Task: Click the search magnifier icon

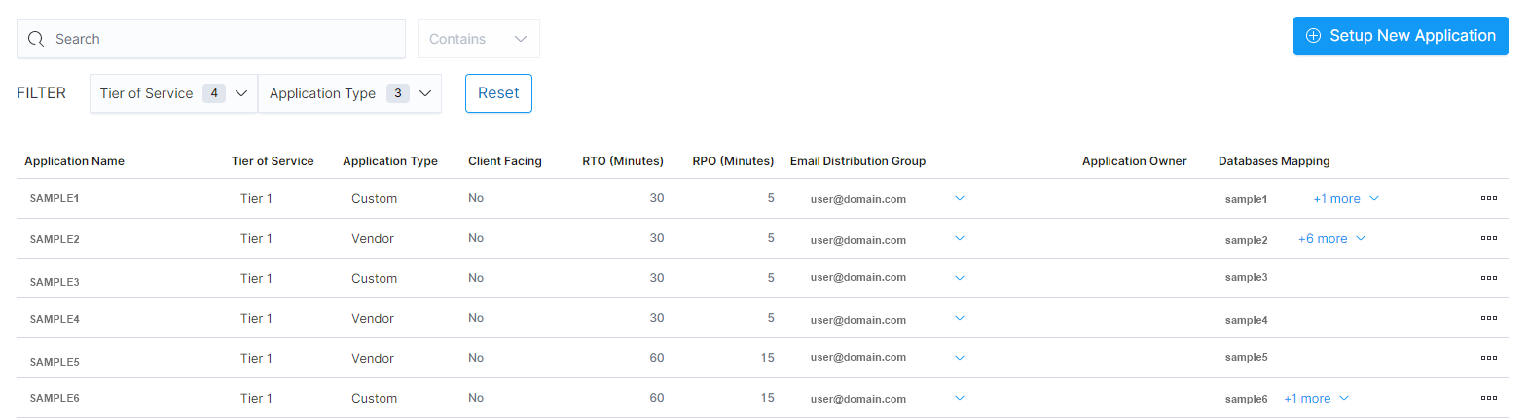Action: pos(36,39)
